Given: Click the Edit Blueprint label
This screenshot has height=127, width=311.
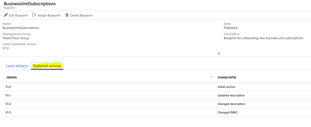Looking at the screenshot, I should [19, 15].
